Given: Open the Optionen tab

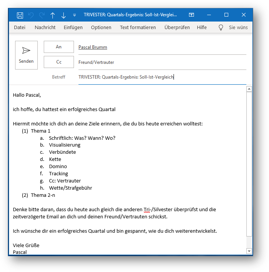Looking at the screenshot, I should coord(101,28).
